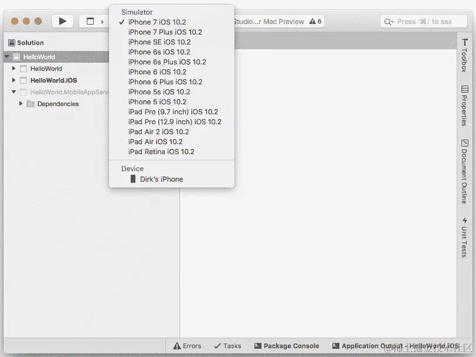Open Application Output - HelloWorld.iOS pad
The image size is (476, 357).
(396, 346)
